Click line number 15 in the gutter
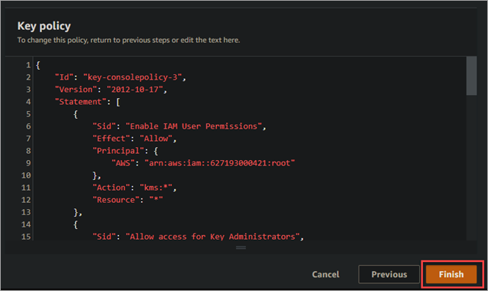The image size is (488, 291). 26,237
